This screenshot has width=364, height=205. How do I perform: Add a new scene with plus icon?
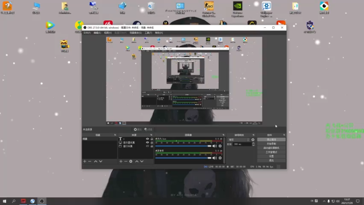[x=85, y=161]
